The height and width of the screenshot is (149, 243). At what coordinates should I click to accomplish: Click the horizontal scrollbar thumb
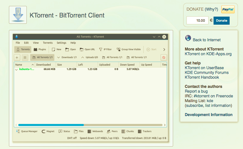click(x=51, y=125)
